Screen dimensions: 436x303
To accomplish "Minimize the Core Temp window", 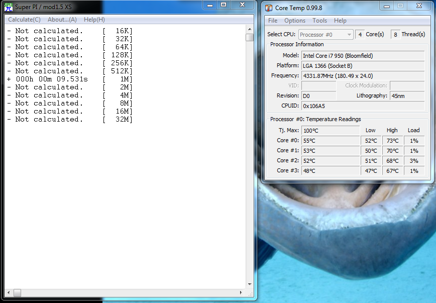I will pos(387,6).
